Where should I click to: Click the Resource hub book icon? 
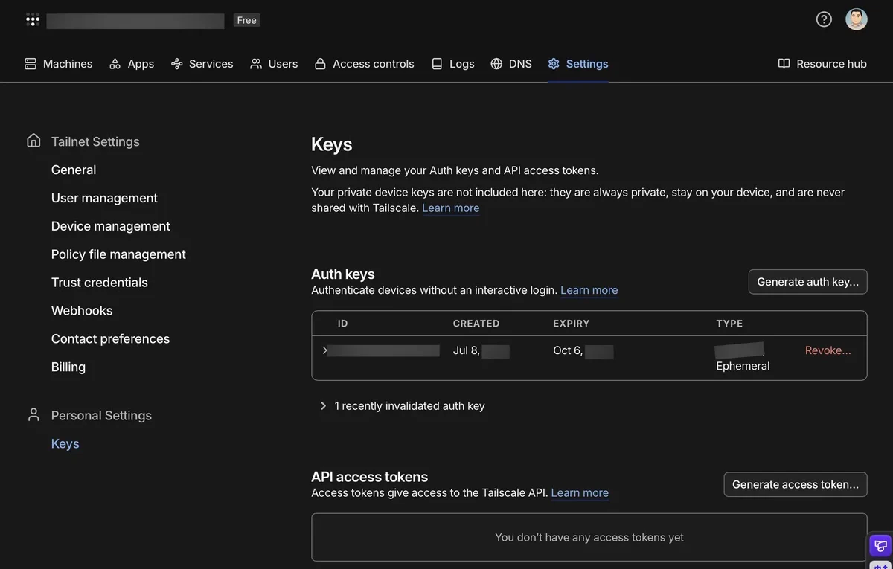pos(784,64)
